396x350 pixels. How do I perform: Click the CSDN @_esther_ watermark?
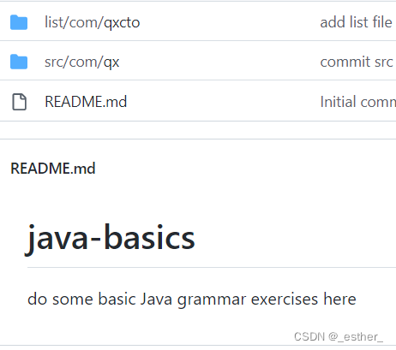point(339,337)
